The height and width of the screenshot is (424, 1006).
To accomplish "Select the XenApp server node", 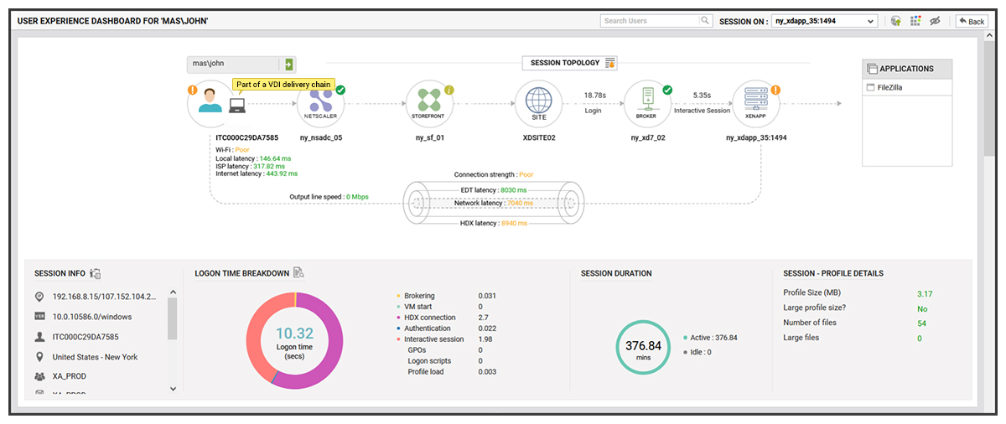I will click(x=756, y=104).
